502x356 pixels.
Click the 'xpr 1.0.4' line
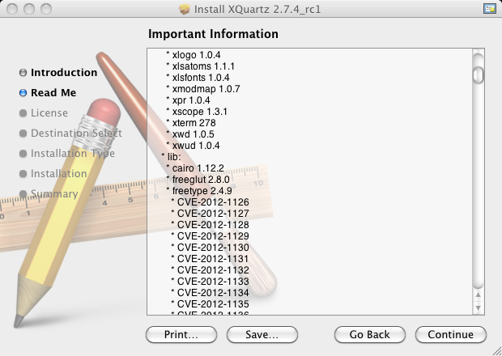188,100
